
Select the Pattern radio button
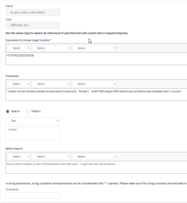coord(28,111)
